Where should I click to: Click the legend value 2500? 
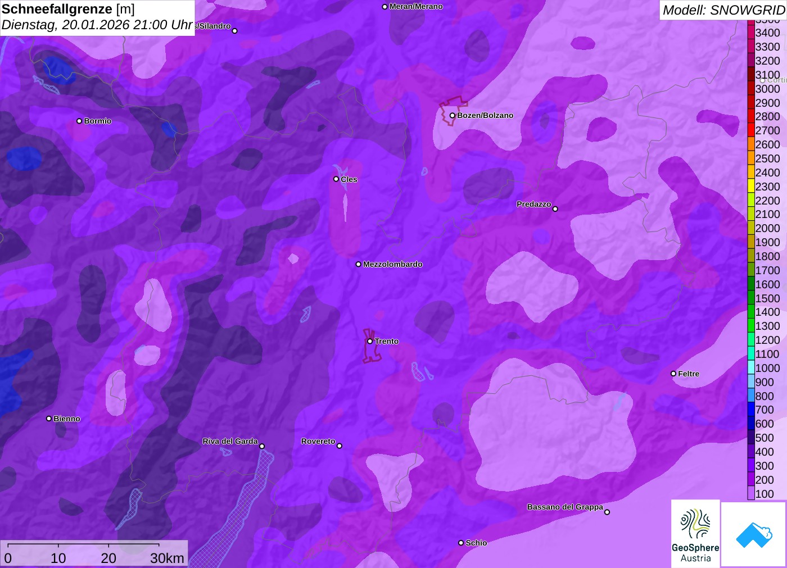[767, 158]
